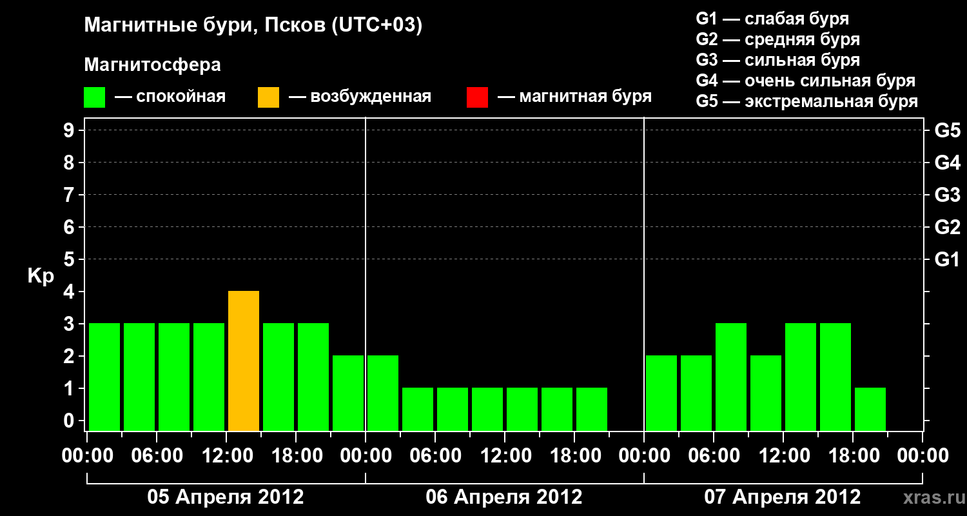Click the 'Kp' axis title
This screenshot has height=516, width=967.
pyautogui.click(x=41, y=277)
